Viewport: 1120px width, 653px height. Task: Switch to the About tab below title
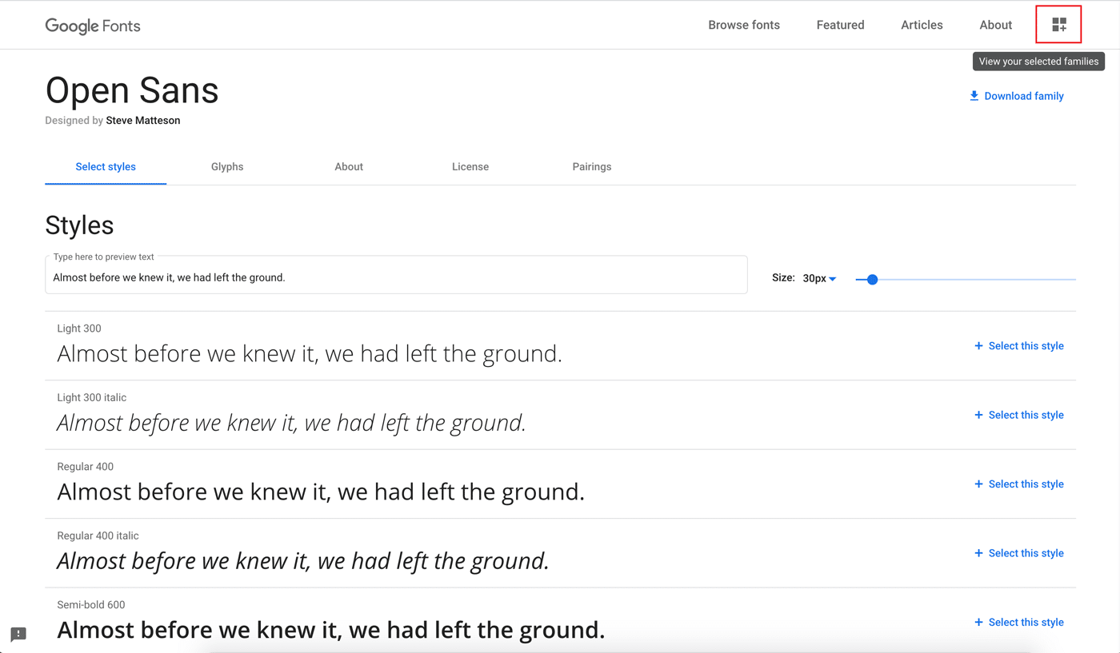[x=349, y=166]
